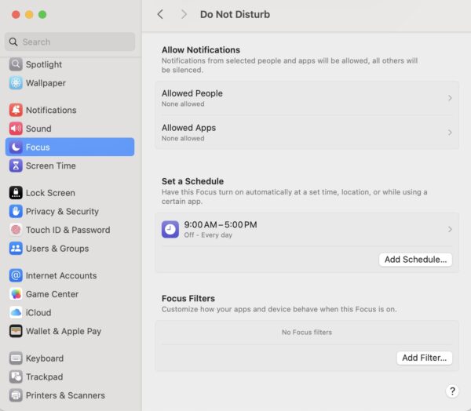471x411 pixels.
Task: Click the iCloud cloud icon
Action: pos(16,312)
